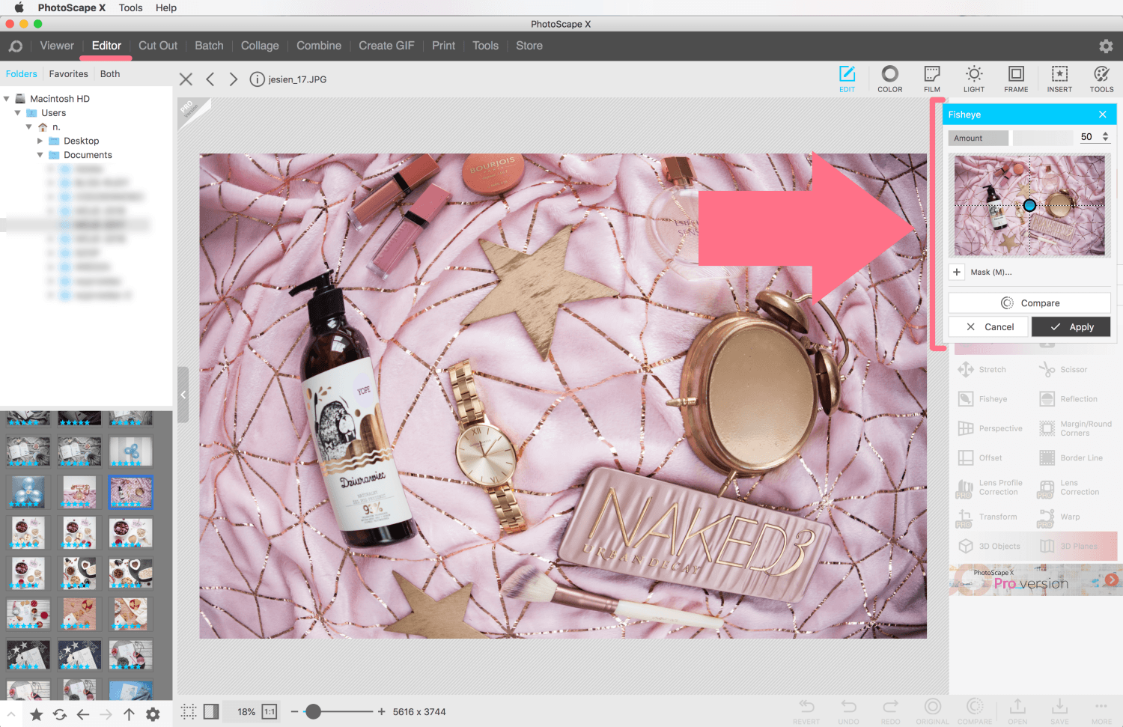Viewport: 1123px width, 727px height.
Task: Open the settings gear in top bar
Action: (1106, 46)
